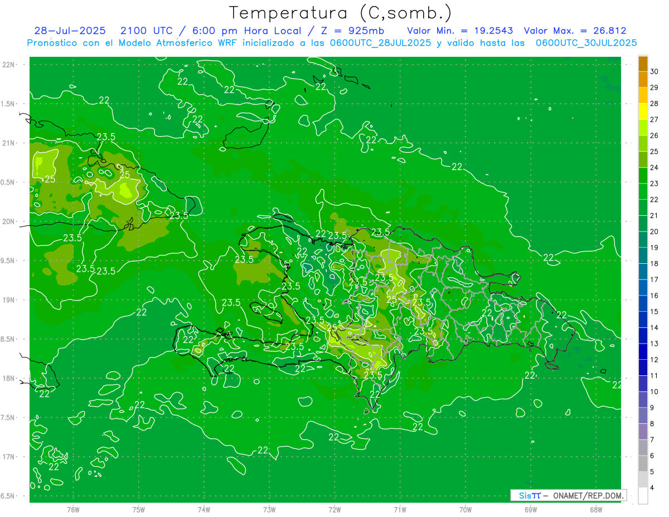Click the 76W longitude axis label

73,509
